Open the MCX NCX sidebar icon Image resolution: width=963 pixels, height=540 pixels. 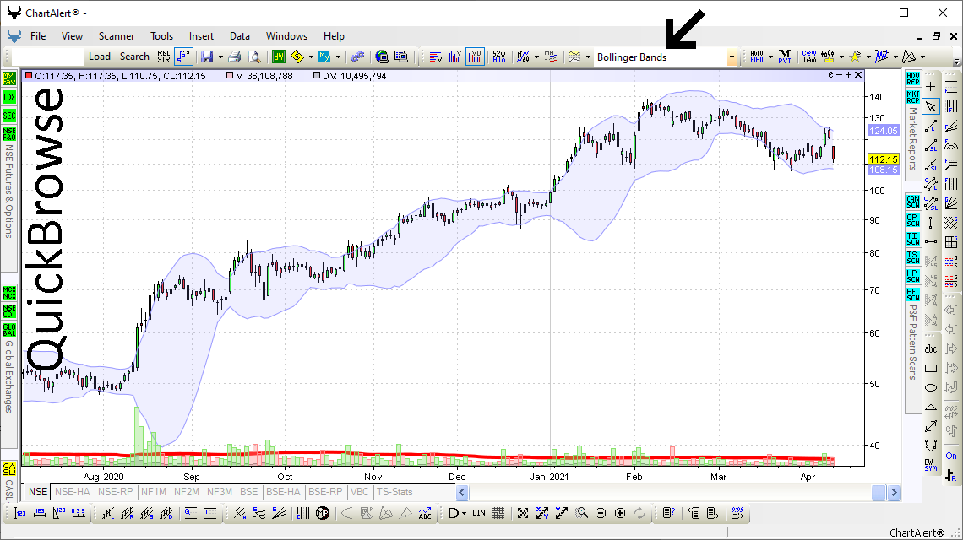click(9, 292)
